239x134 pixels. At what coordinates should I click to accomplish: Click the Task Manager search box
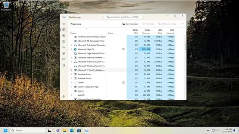click(x=121, y=17)
